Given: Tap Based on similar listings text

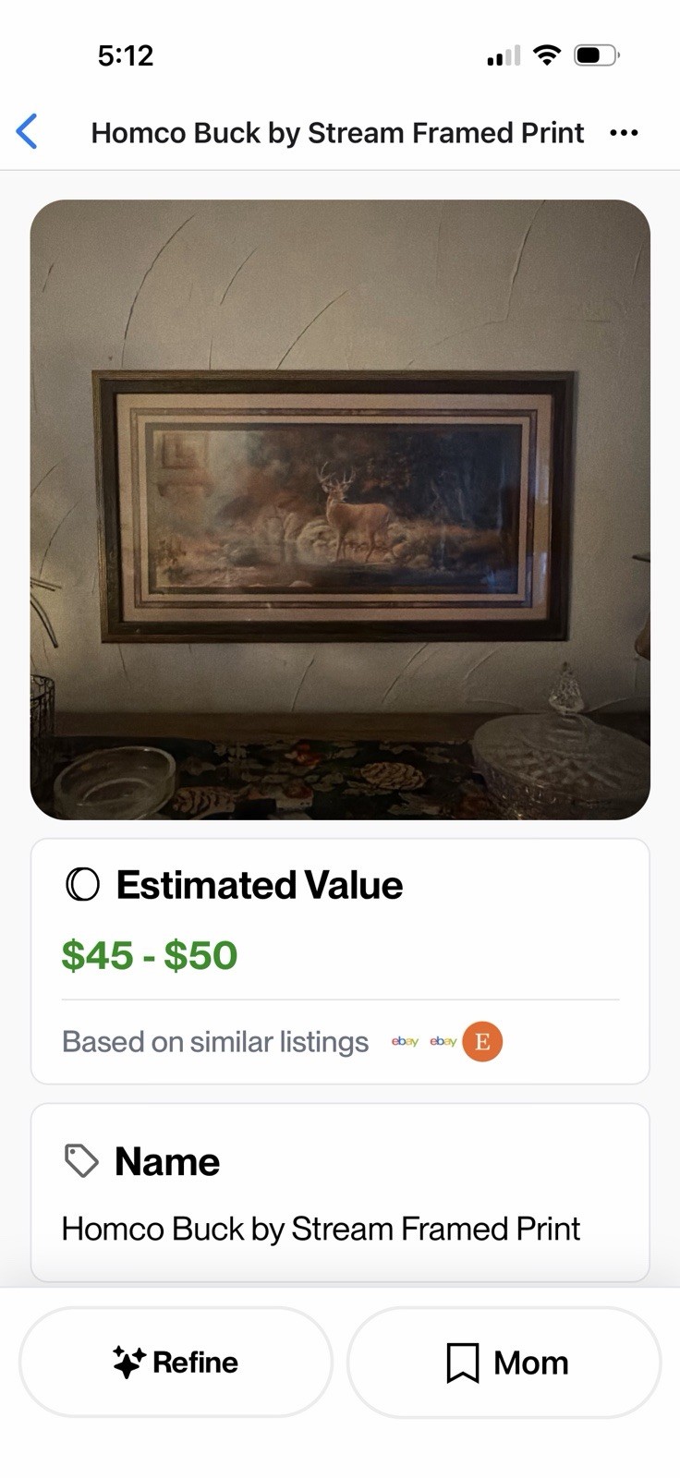Looking at the screenshot, I should [215, 1042].
